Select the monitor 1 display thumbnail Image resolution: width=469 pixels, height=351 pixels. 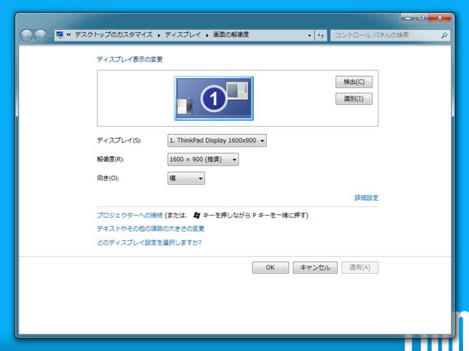point(214,98)
